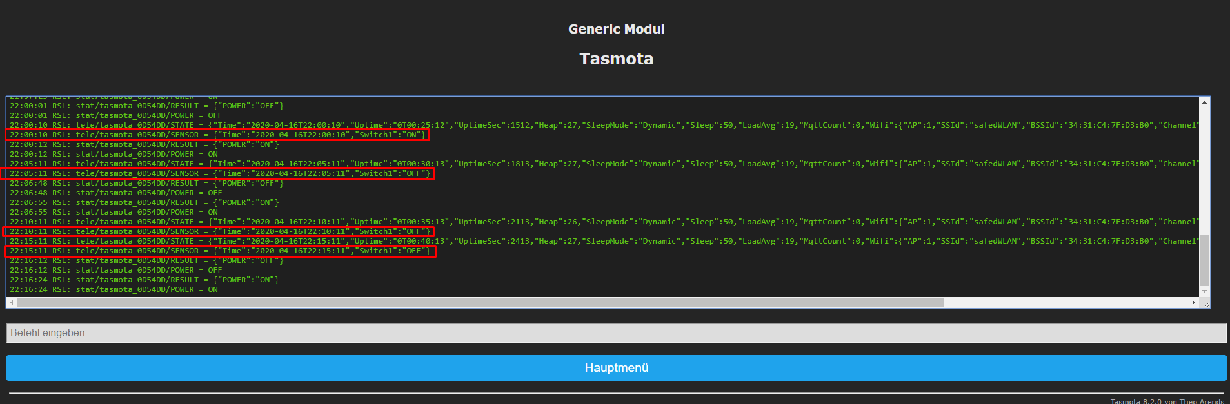Click the 22:06:48 RESULT POWER OFF line
This screenshot has height=404, width=1230.
tap(146, 183)
